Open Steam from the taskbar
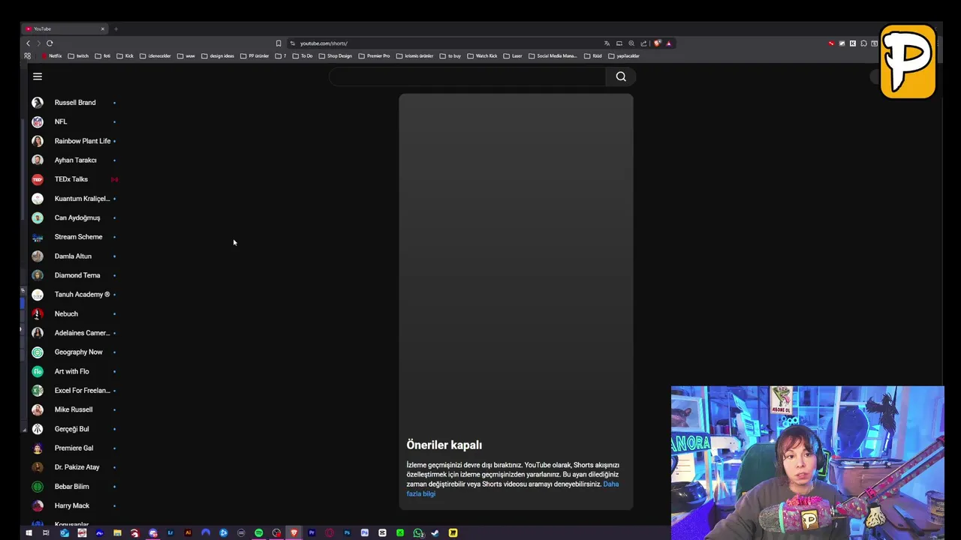The height and width of the screenshot is (540, 961). pyautogui.click(x=435, y=533)
